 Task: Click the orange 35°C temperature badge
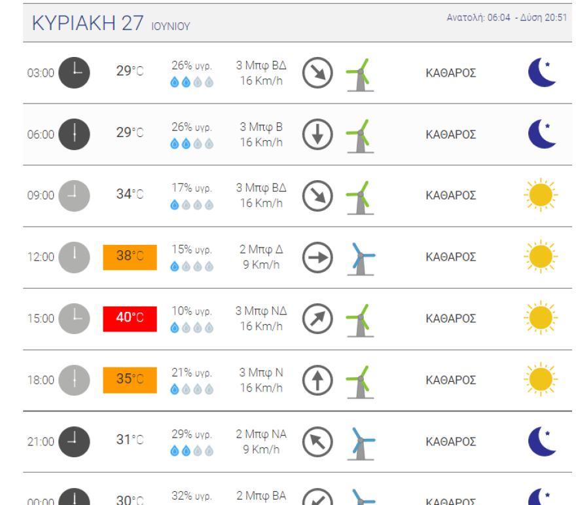click(130, 380)
